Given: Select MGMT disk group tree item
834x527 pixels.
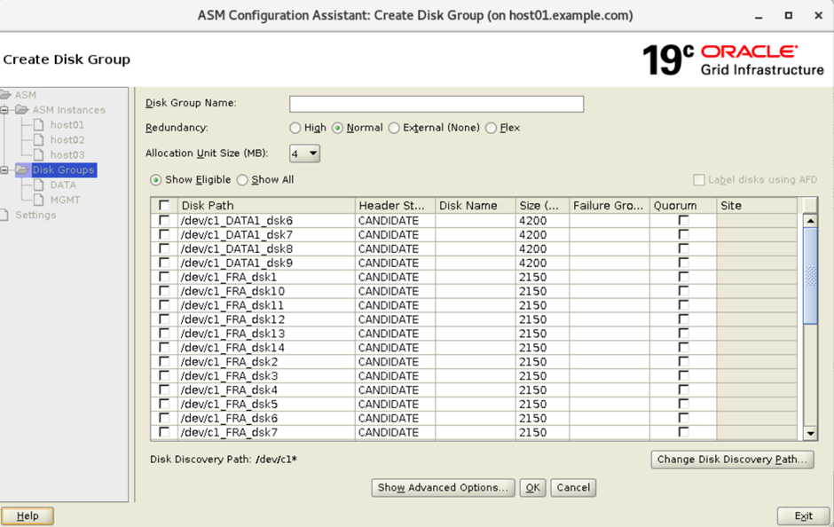Looking at the screenshot, I should click(x=65, y=200).
